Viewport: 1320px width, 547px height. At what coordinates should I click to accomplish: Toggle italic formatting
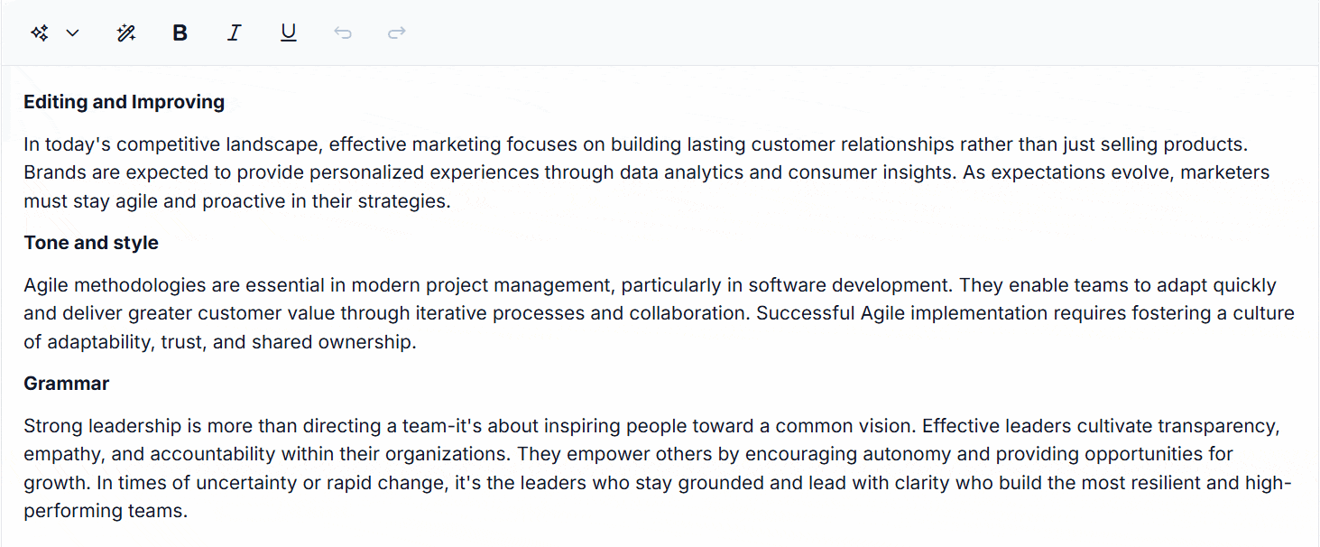(235, 33)
